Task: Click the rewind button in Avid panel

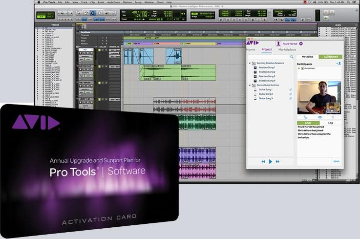Action: 263,162
